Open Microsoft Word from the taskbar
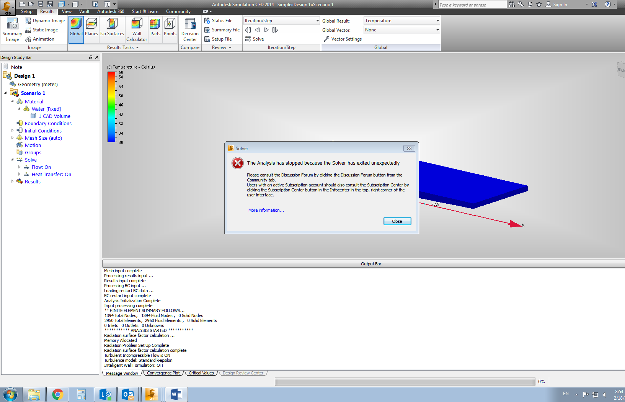 [176, 394]
